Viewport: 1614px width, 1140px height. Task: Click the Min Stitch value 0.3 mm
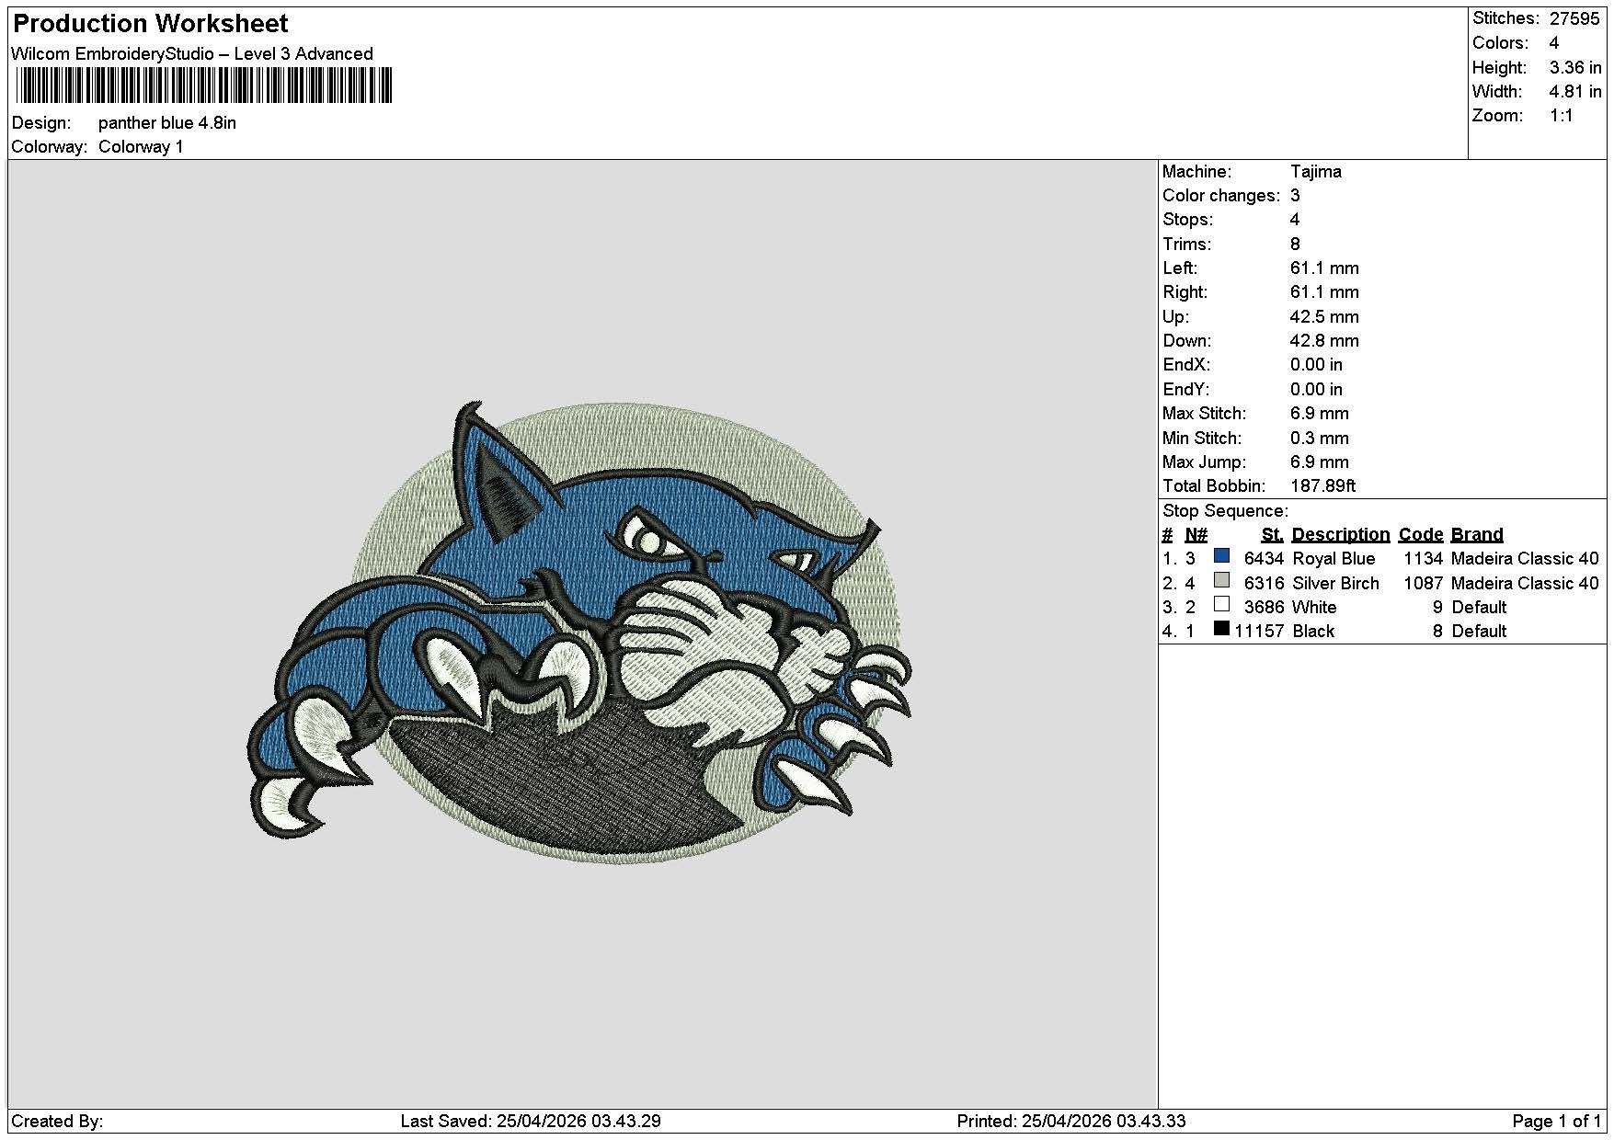1319,438
